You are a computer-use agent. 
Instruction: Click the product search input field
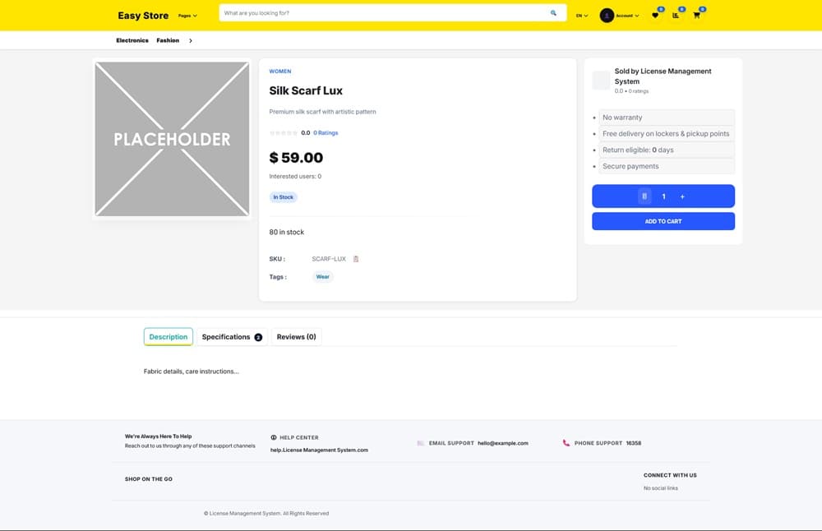382,13
